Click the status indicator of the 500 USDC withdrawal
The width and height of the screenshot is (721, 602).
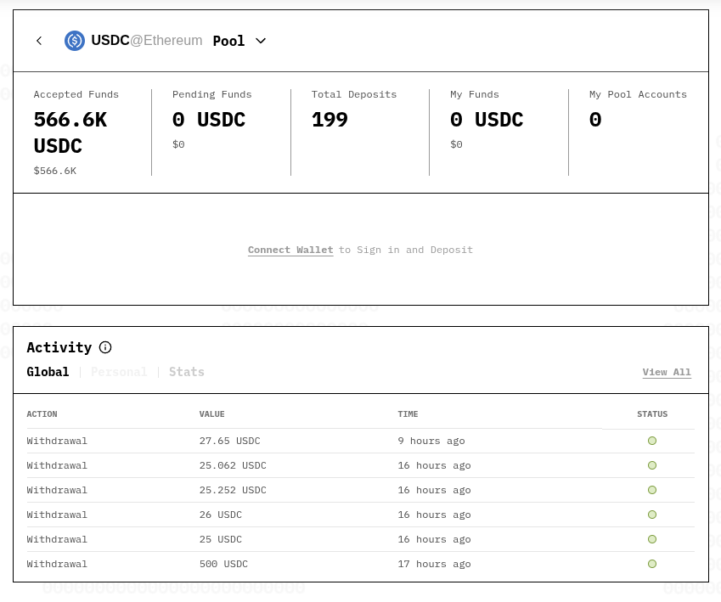point(651,564)
